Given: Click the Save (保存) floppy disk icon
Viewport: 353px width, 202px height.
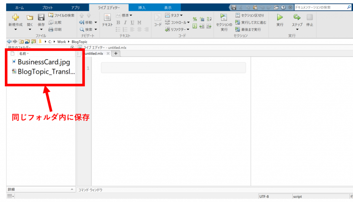Looking at the screenshot, I should [41, 18].
